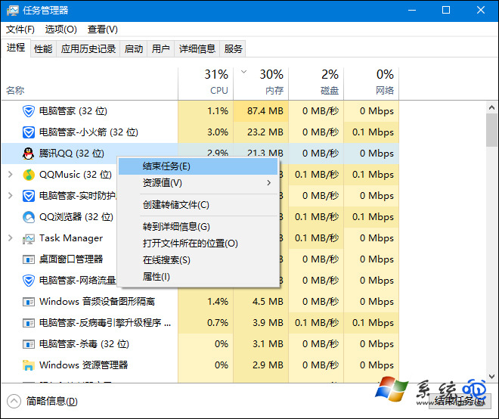The height and width of the screenshot is (419, 499).
Task: Sort processes by CPU column header
Action: (218, 82)
